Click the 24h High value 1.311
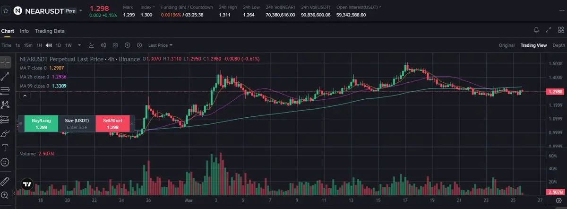This screenshot has height=209, width=567. pyautogui.click(x=225, y=15)
